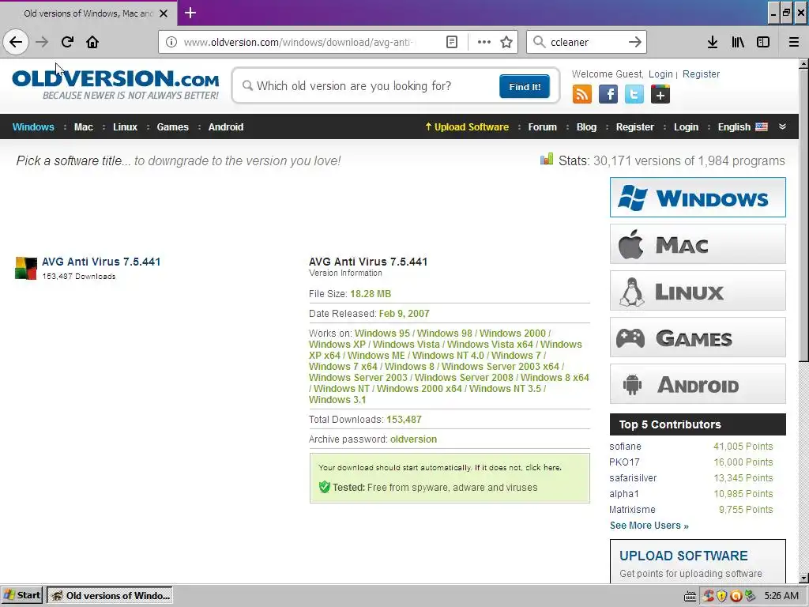Open the Windows 3.1 compatibility link
The width and height of the screenshot is (809, 607).
pos(337,399)
